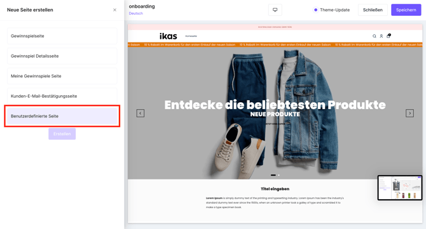Click the NEUE PRODUKTE subtitle
The image size is (426, 229).
pos(275,114)
